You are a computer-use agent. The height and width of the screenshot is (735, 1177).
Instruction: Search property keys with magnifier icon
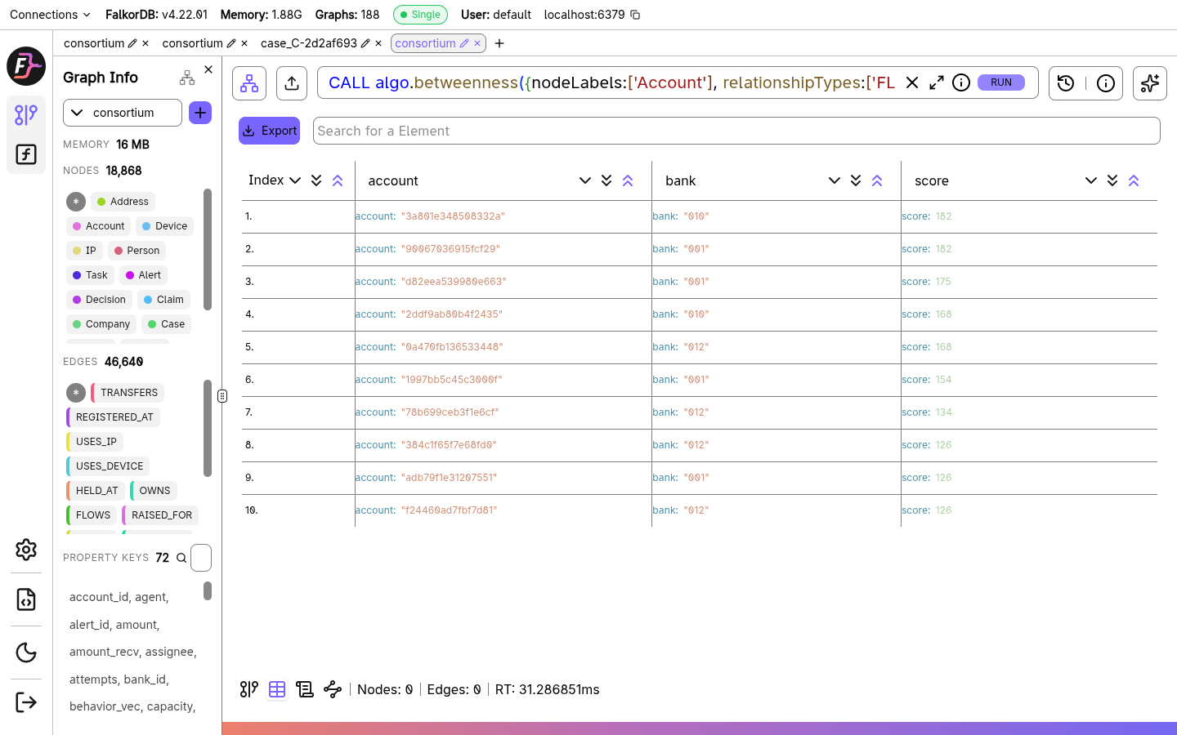click(181, 558)
